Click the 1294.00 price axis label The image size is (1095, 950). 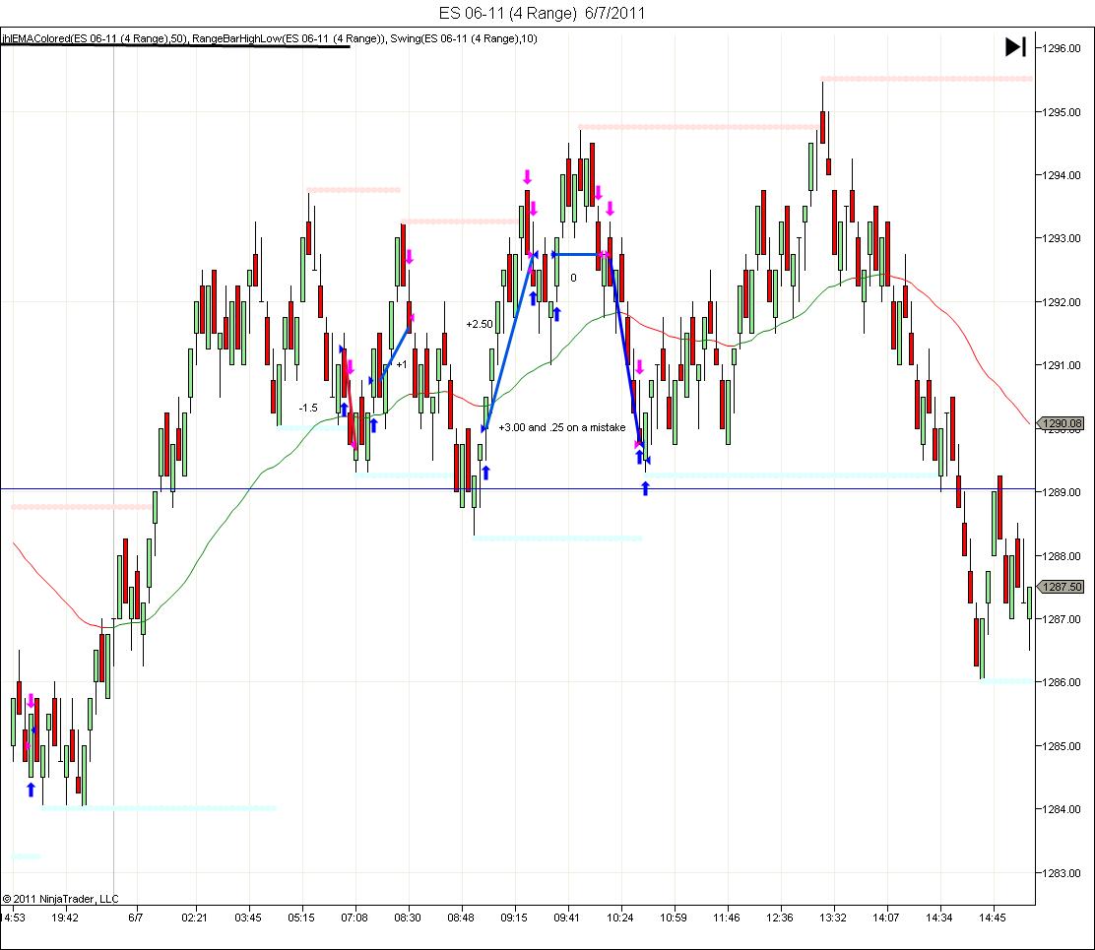coord(1062,175)
